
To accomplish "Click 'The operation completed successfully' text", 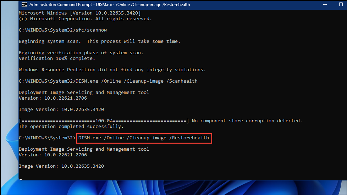I will click(71, 126).
